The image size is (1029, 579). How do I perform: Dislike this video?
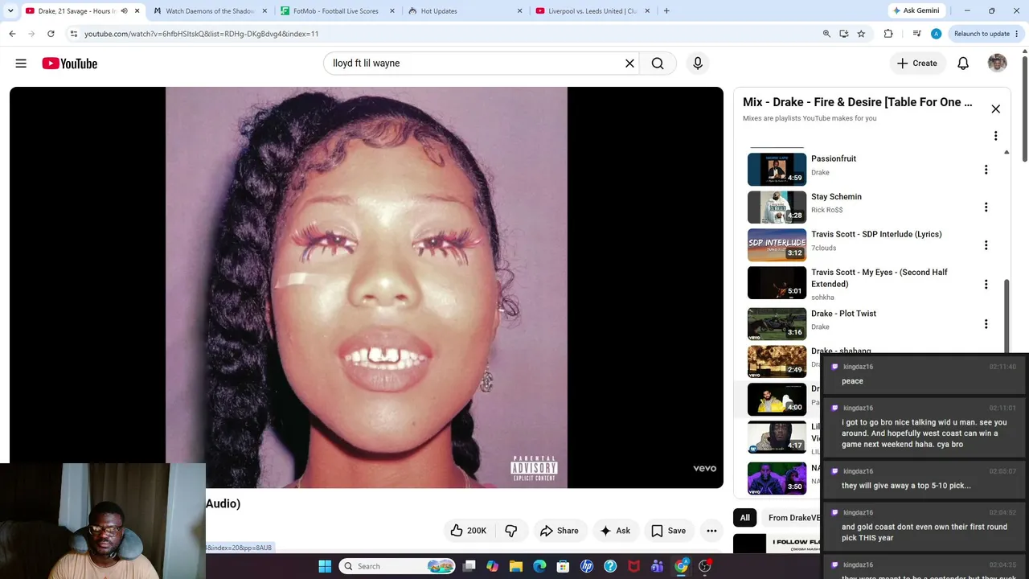[x=511, y=531]
